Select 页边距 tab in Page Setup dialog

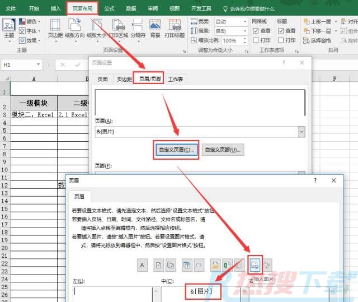pyautogui.click(x=124, y=80)
